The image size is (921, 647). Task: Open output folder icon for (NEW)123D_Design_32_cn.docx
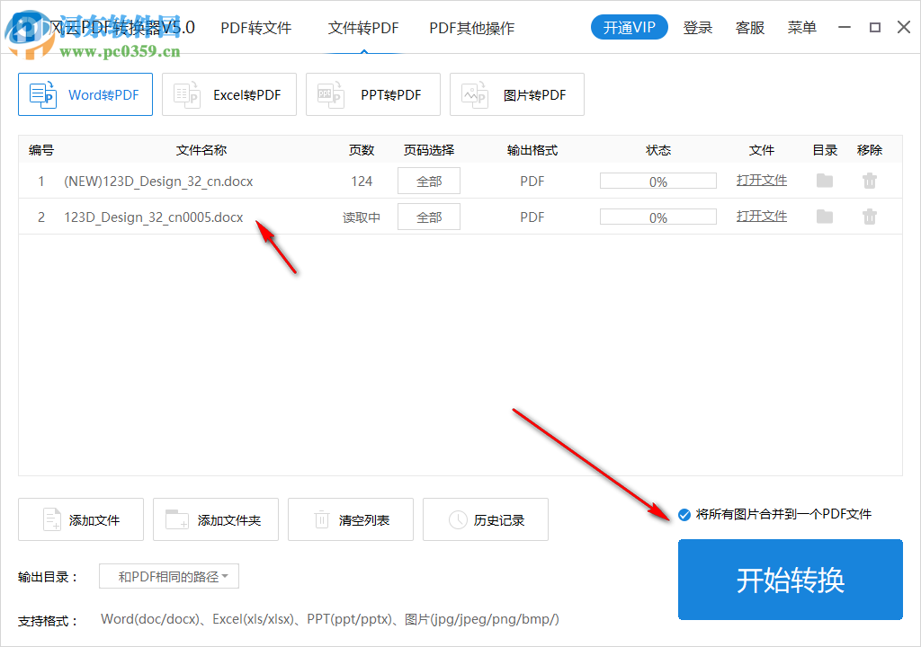(x=824, y=181)
